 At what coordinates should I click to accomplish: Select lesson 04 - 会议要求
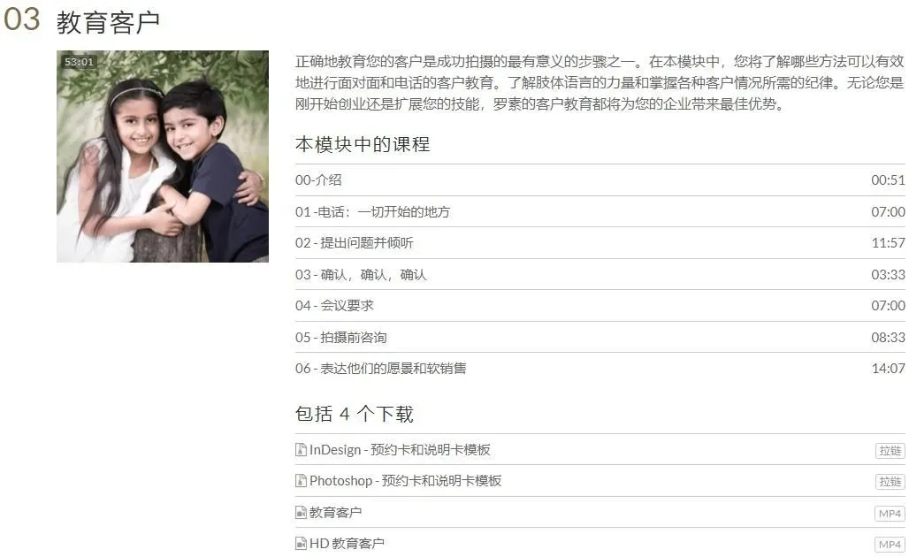[600, 305]
